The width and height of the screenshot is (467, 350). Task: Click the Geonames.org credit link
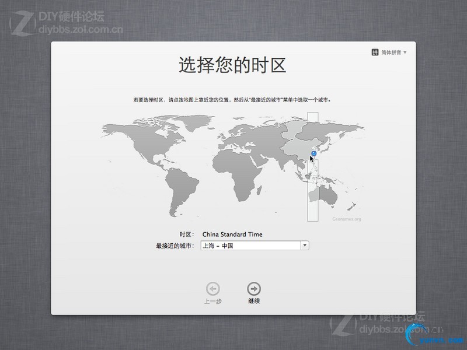click(347, 219)
